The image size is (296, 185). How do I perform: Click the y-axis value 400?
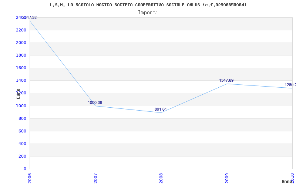coord(22,144)
